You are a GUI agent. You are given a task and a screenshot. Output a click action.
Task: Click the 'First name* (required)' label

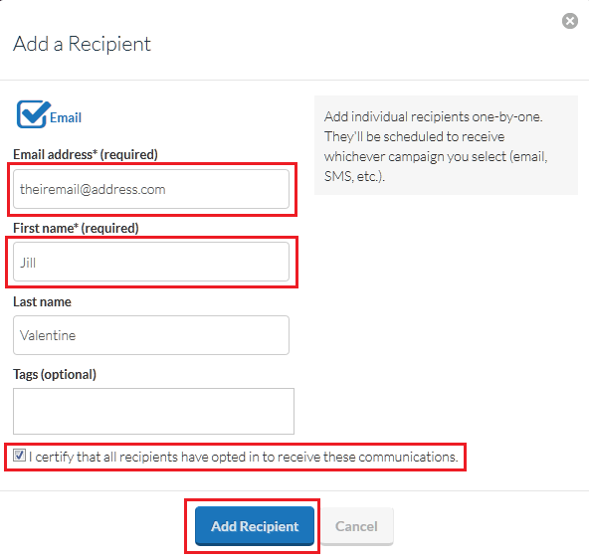click(76, 228)
